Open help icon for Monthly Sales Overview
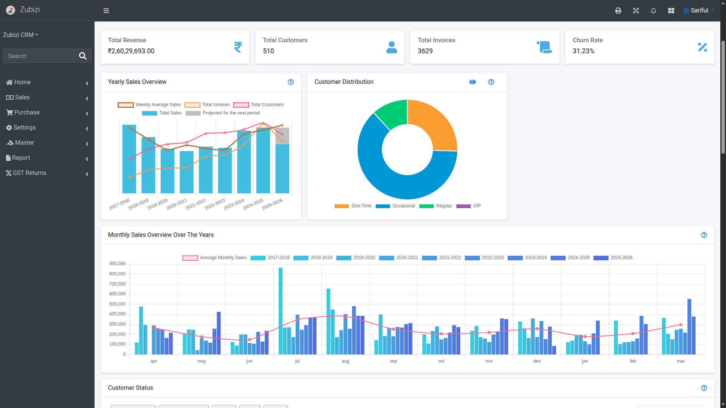The width and height of the screenshot is (726, 408). (x=704, y=235)
